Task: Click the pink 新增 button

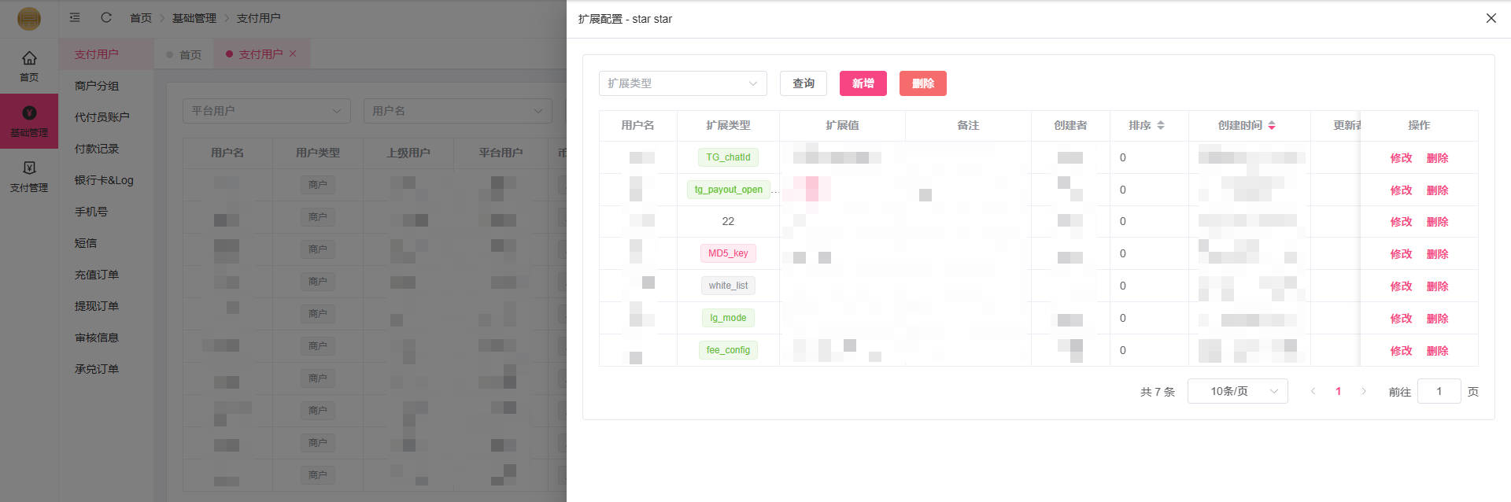Action: pyautogui.click(x=863, y=83)
